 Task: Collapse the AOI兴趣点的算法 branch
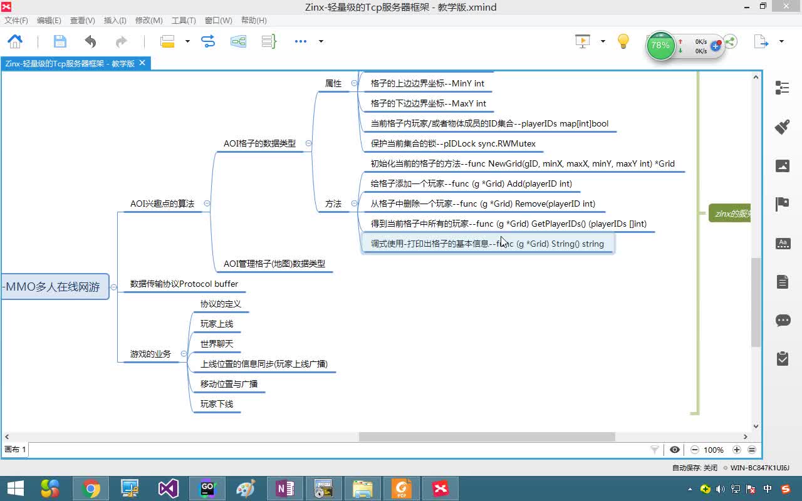tap(207, 204)
